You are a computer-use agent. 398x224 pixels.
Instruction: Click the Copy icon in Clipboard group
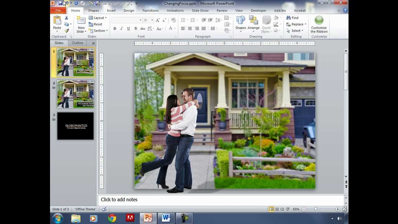[x=66, y=24]
